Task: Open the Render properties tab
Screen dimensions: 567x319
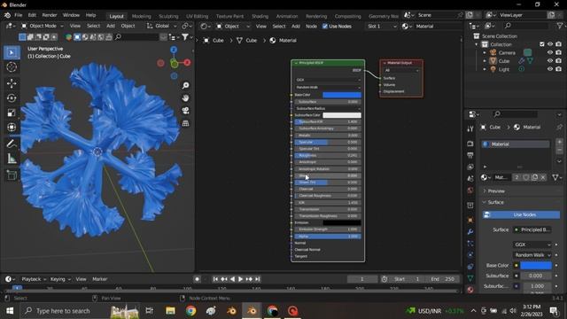Action: (x=470, y=144)
